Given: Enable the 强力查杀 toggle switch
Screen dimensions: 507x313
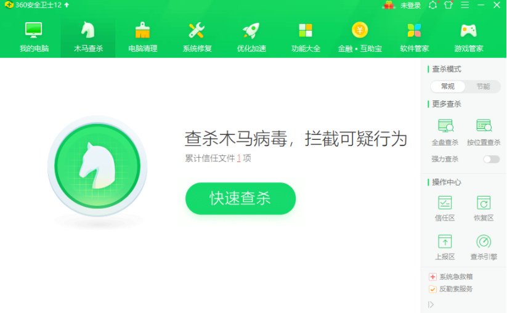Looking at the screenshot, I should point(491,159).
